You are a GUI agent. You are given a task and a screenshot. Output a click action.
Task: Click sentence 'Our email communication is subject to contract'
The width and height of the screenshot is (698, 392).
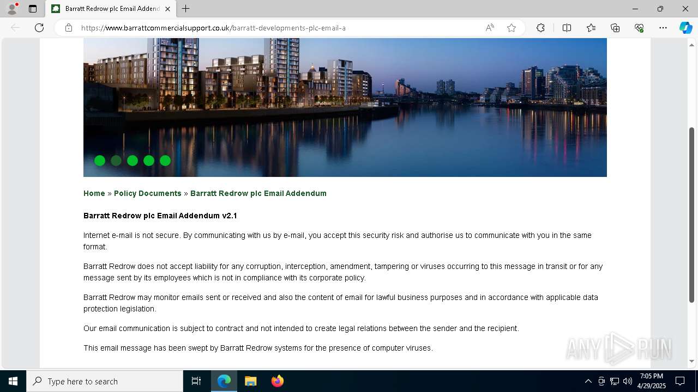pyautogui.click(x=301, y=328)
